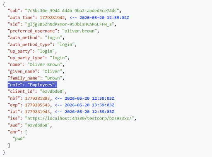Click the "pwd" entry in amr array
Viewport: 212px width, 157px height.
pos(19,138)
